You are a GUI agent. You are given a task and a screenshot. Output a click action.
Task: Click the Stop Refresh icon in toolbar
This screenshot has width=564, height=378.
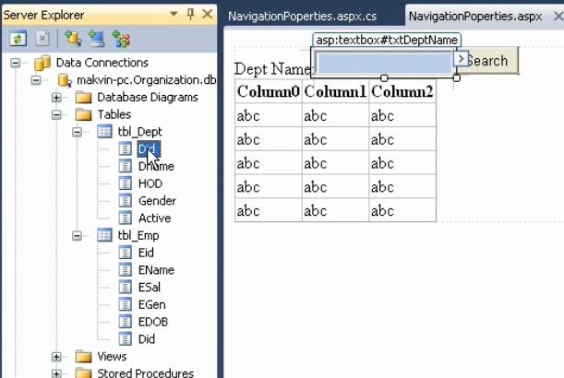42,38
